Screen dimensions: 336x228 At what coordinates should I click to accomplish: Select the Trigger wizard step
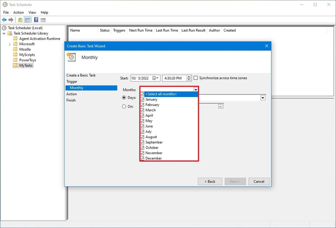[72, 81]
